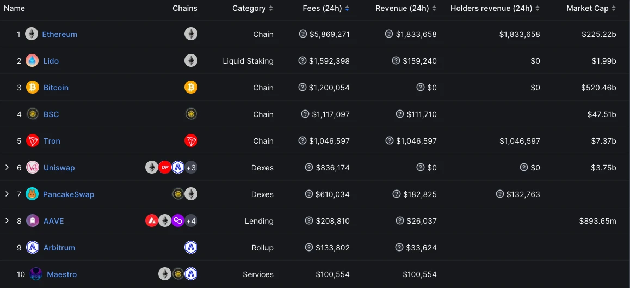Viewport: 630px width, 288px height.
Task: Click help icon beside Ethereum fees value
Action: click(303, 34)
